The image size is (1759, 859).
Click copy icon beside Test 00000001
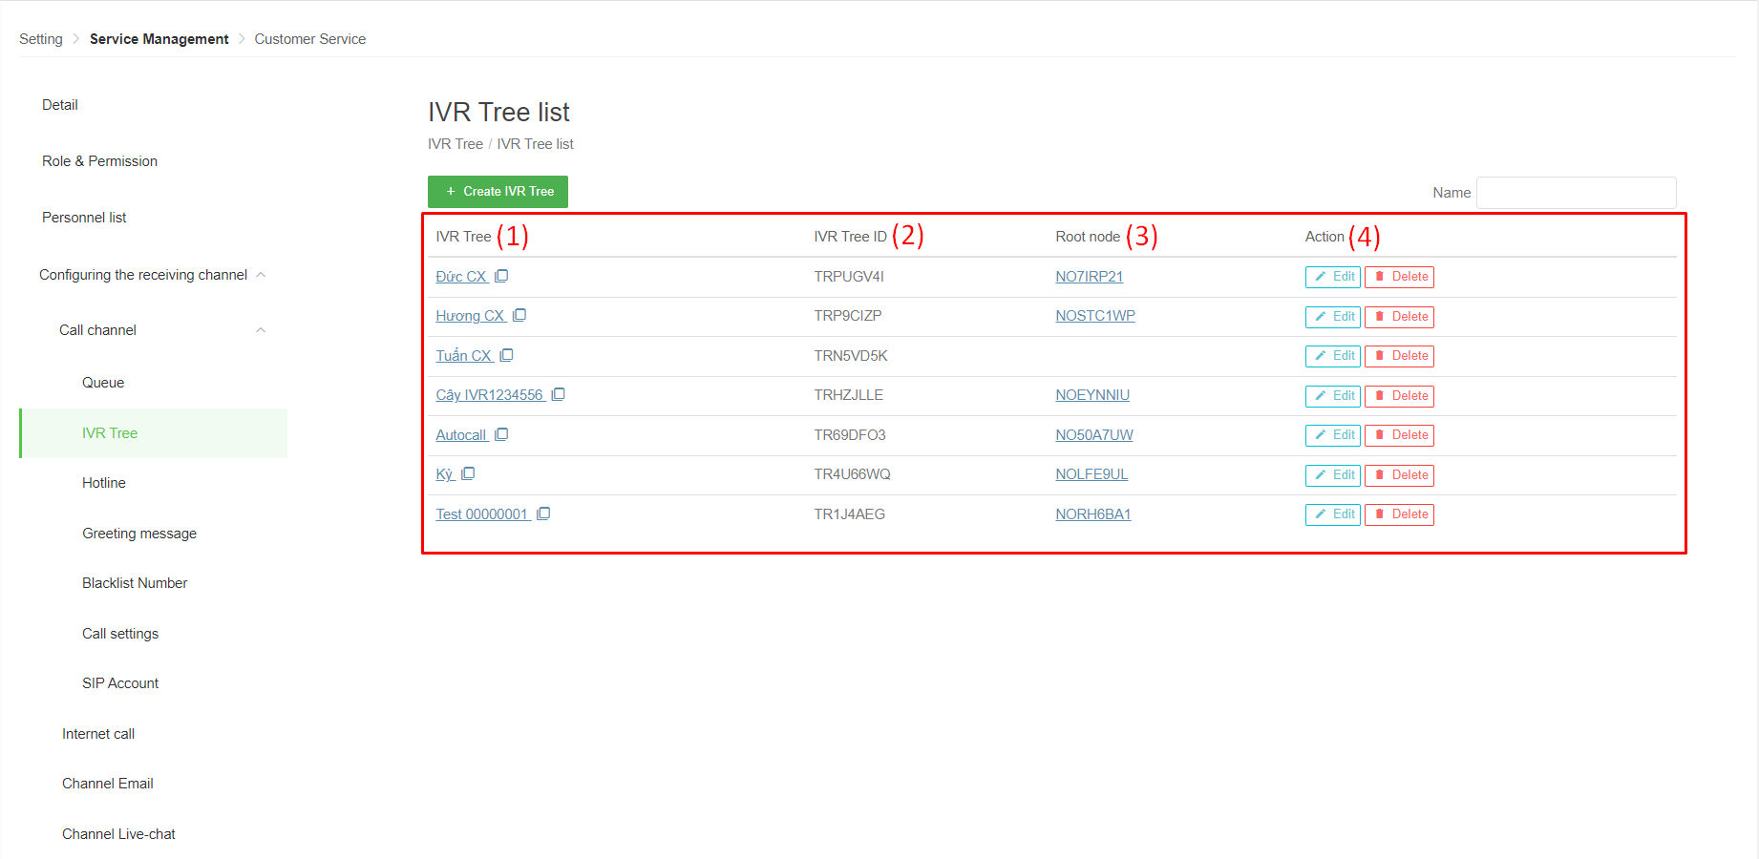(543, 513)
